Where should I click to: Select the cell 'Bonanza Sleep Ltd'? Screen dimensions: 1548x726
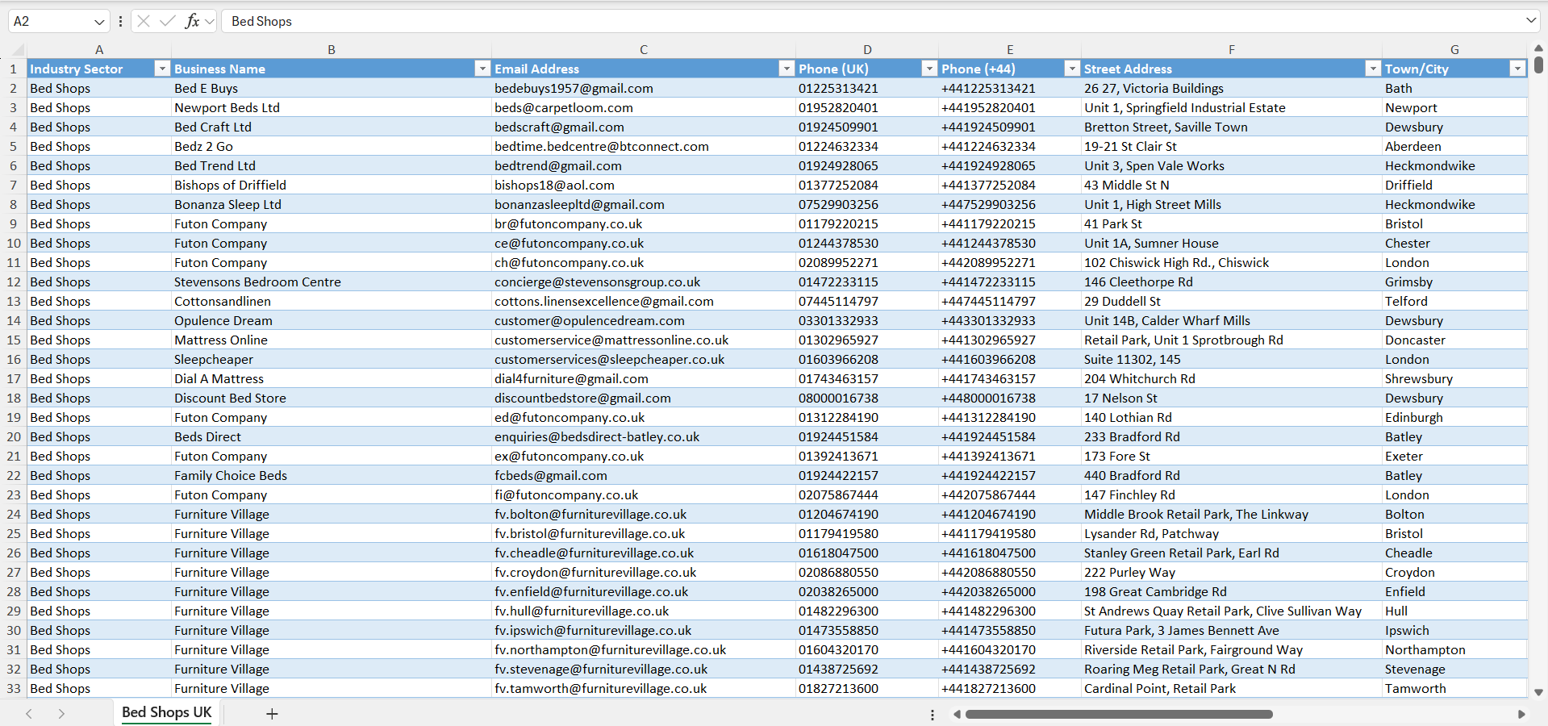point(332,204)
